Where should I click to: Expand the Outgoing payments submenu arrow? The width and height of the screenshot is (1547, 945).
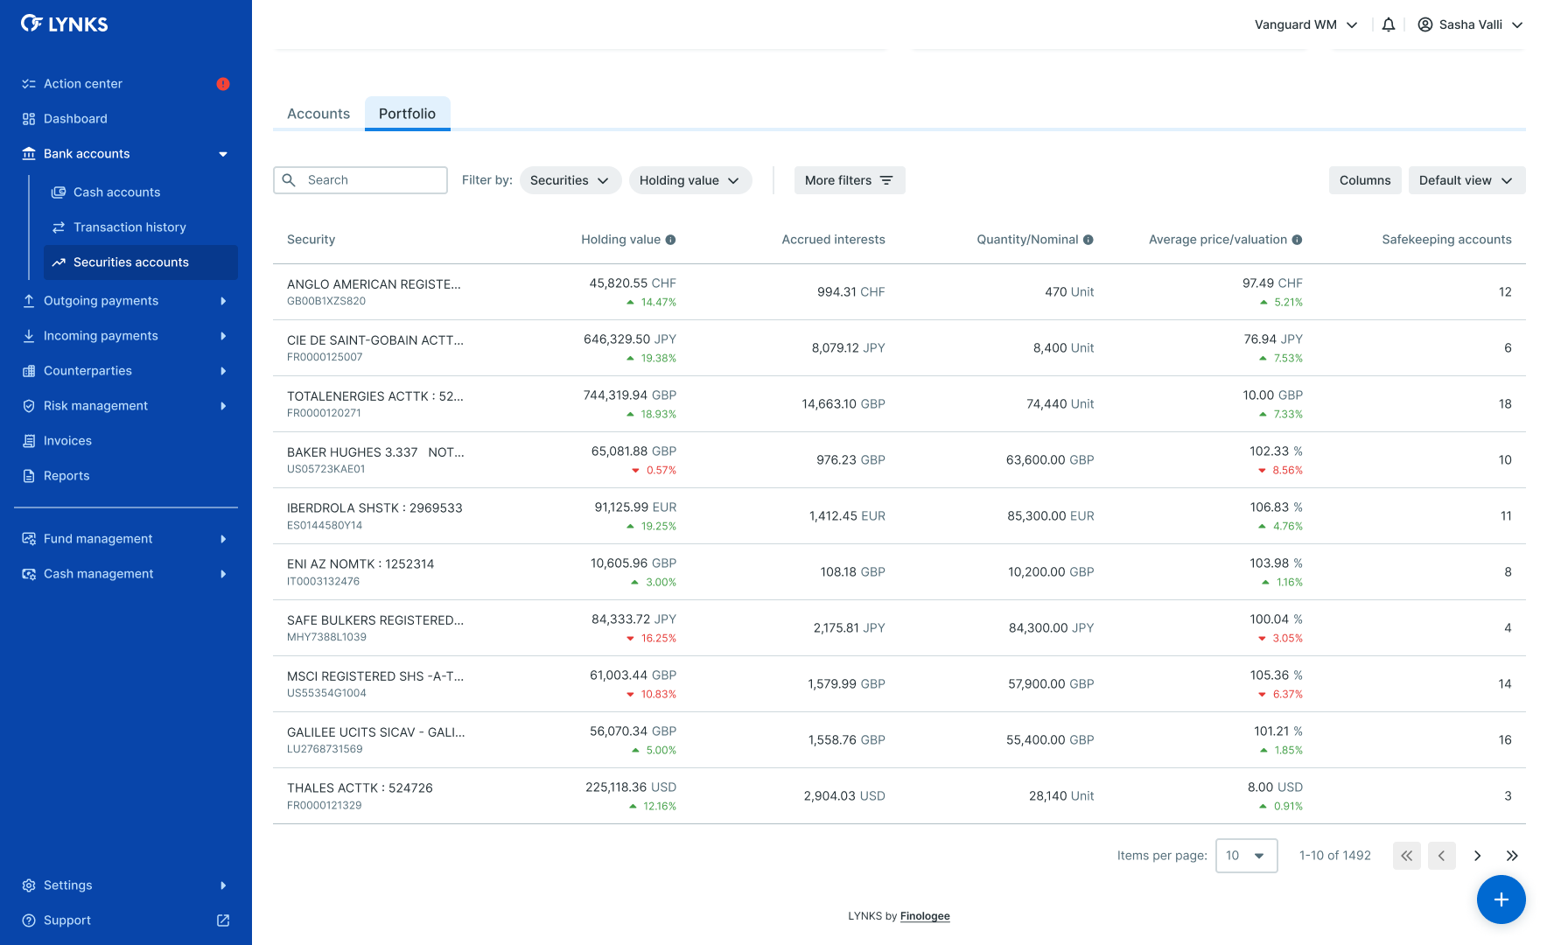(x=223, y=301)
